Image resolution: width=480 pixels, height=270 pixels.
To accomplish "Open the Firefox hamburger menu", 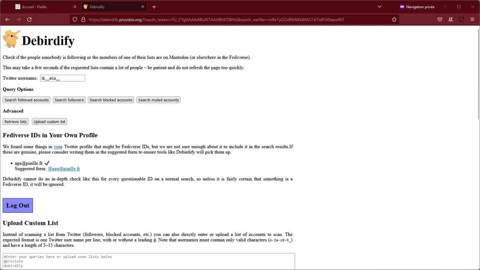I will point(473,19).
